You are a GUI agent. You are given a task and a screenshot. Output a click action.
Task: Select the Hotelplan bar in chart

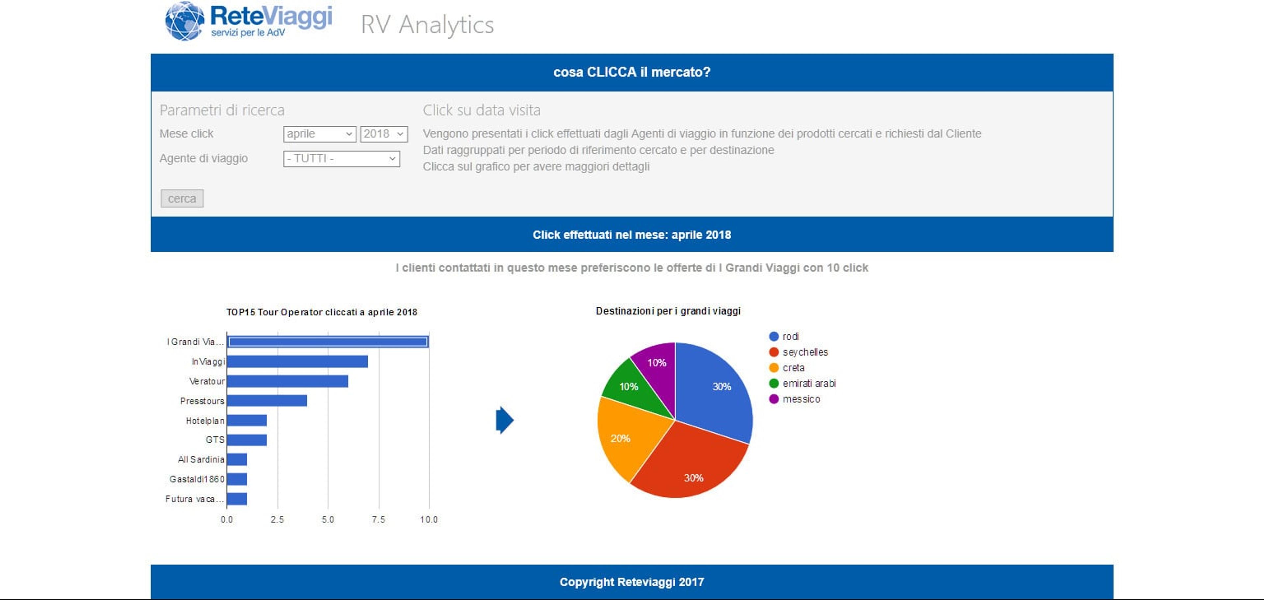pyautogui.click(x=247, y=420)
